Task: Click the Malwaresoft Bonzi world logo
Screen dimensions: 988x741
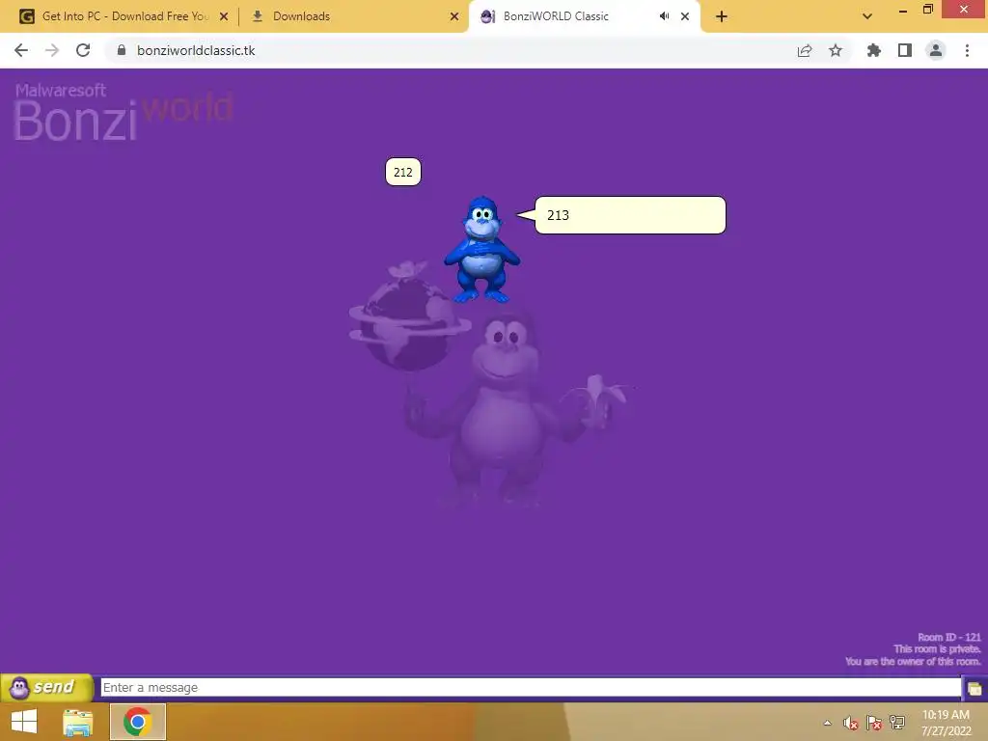Action: tap(123, 112)
